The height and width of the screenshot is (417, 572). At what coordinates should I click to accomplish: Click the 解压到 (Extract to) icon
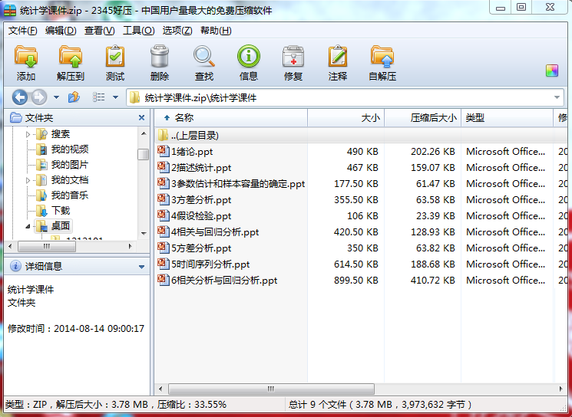coord(71,63)
